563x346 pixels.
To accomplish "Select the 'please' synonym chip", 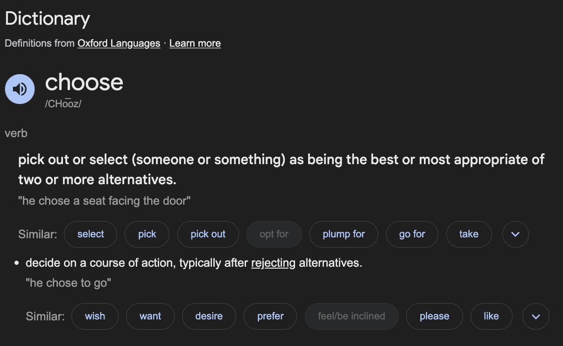I will pyautogui.click(x=434, y=316).
